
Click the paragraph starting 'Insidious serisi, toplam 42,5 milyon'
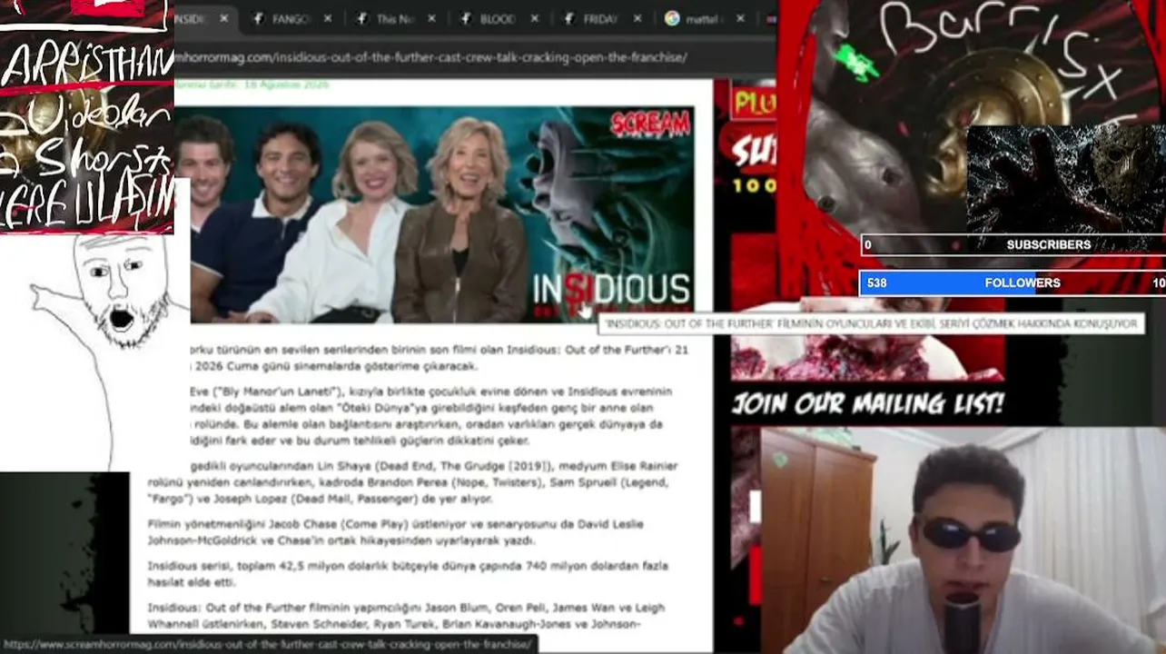408,574
